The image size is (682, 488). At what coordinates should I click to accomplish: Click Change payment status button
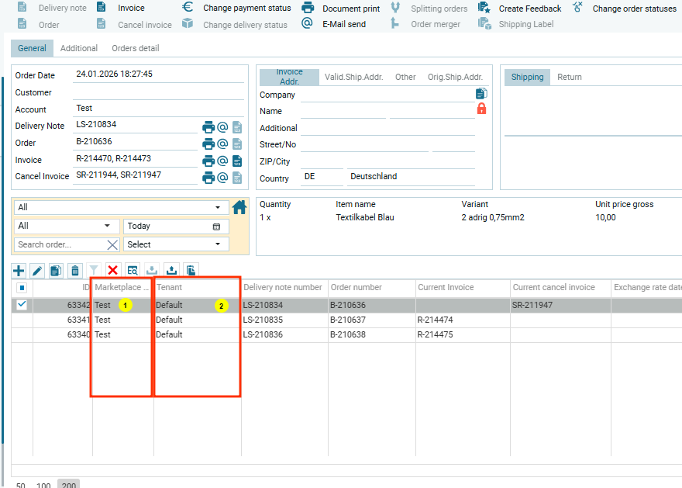pos(237,8)
